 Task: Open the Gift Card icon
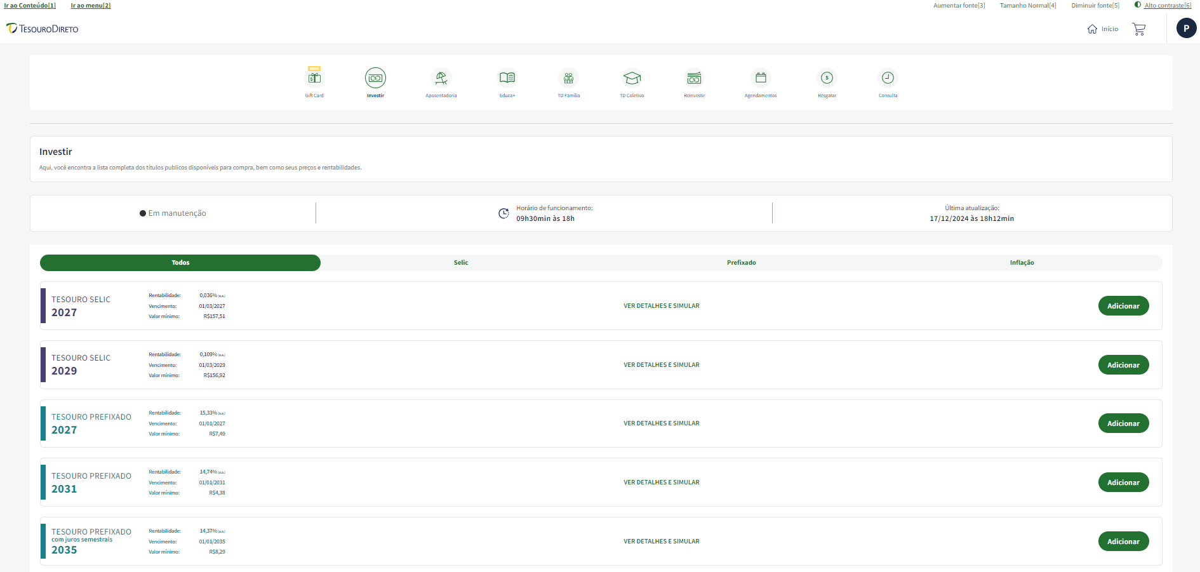pyautogui.click(x=314, y=77)
